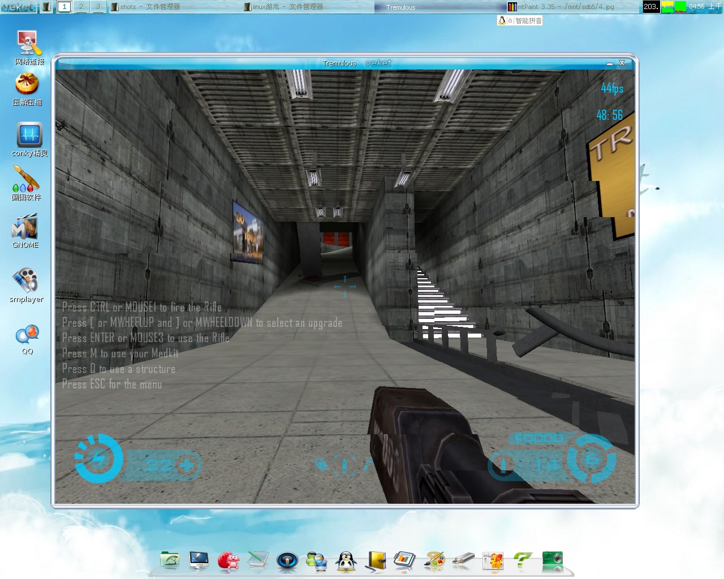Launch the Tux penguin icon in the dock

[346, 560]
